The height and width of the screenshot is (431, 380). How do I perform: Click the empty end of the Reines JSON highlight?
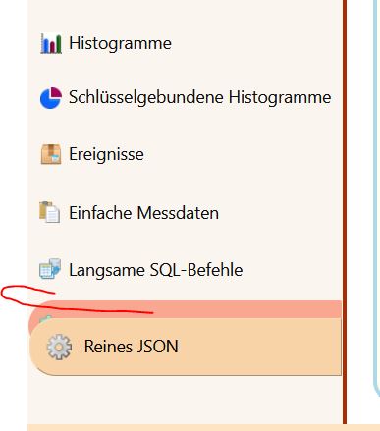tap(262, 347)
